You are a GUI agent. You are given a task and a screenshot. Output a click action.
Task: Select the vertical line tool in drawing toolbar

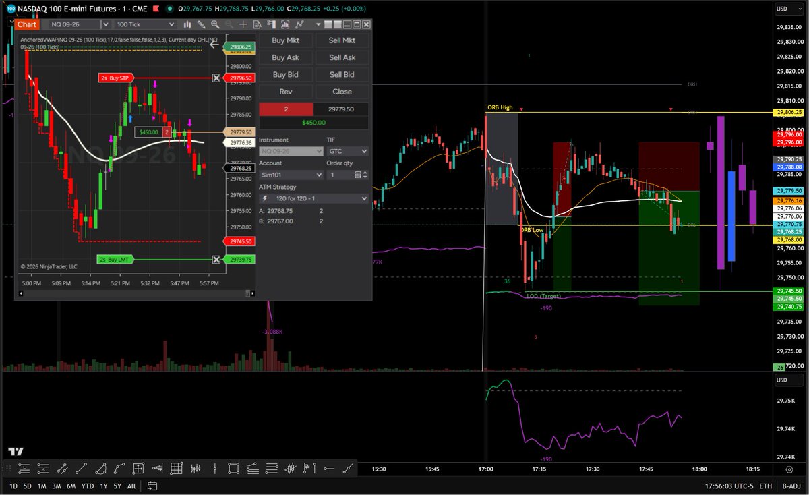[x=215, y=469]
